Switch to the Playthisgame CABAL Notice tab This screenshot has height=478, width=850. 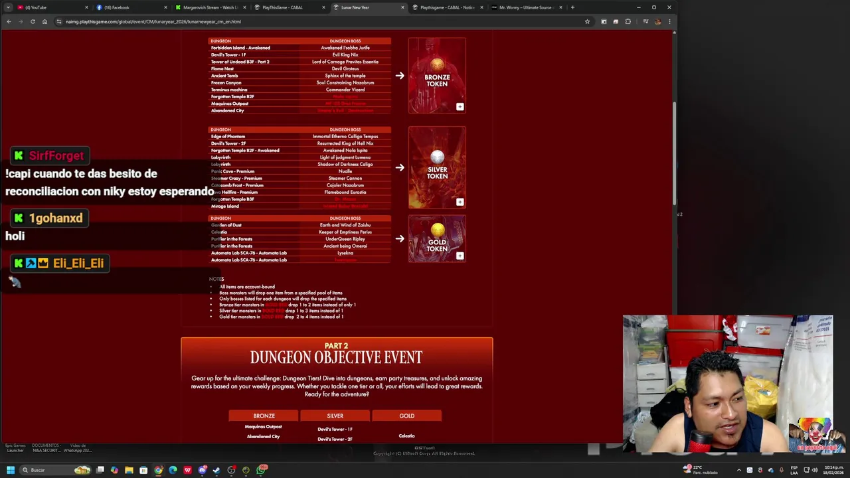447,7
